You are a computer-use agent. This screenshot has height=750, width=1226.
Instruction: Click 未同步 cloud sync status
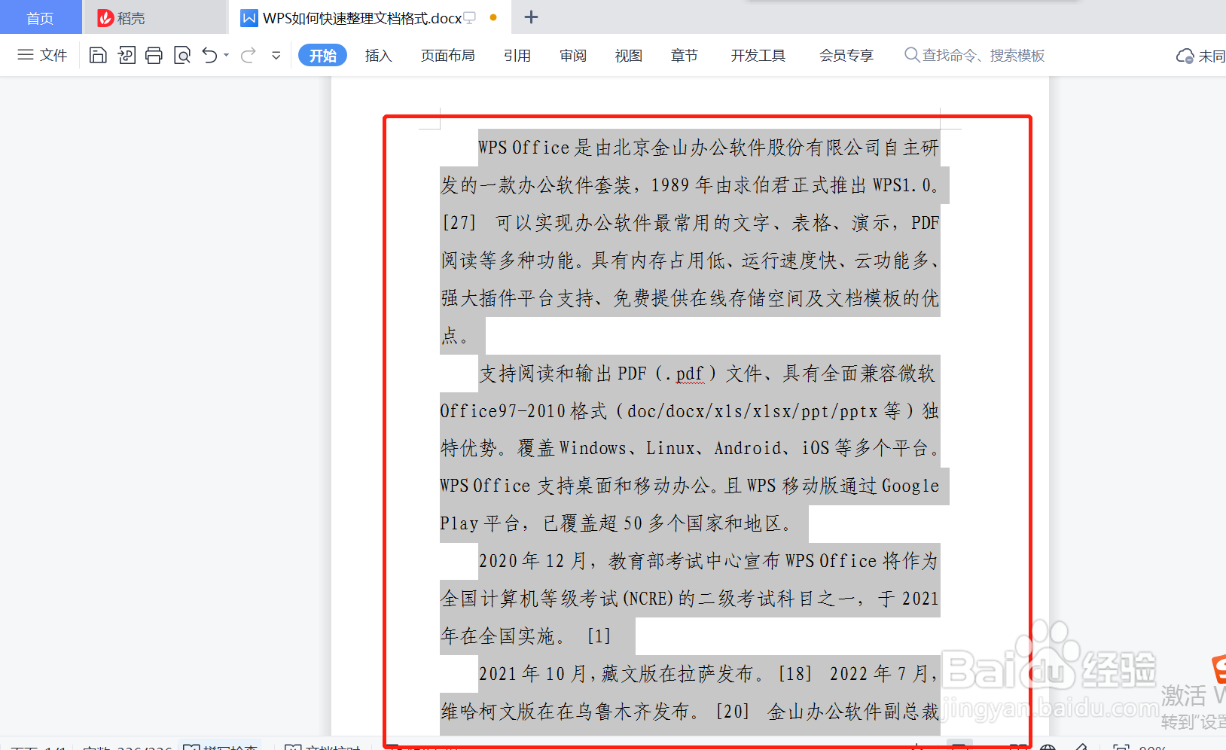(1199, 55)
